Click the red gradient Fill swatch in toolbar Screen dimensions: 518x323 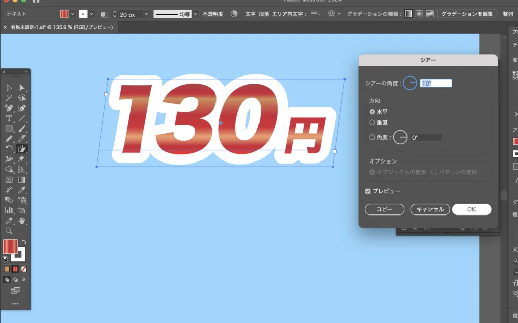coord(10,247)
